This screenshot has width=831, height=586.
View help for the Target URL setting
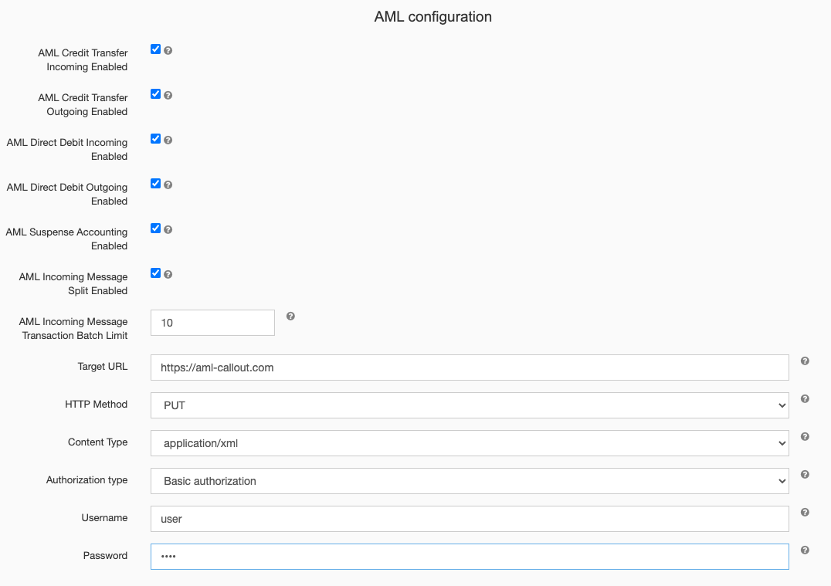805,361
